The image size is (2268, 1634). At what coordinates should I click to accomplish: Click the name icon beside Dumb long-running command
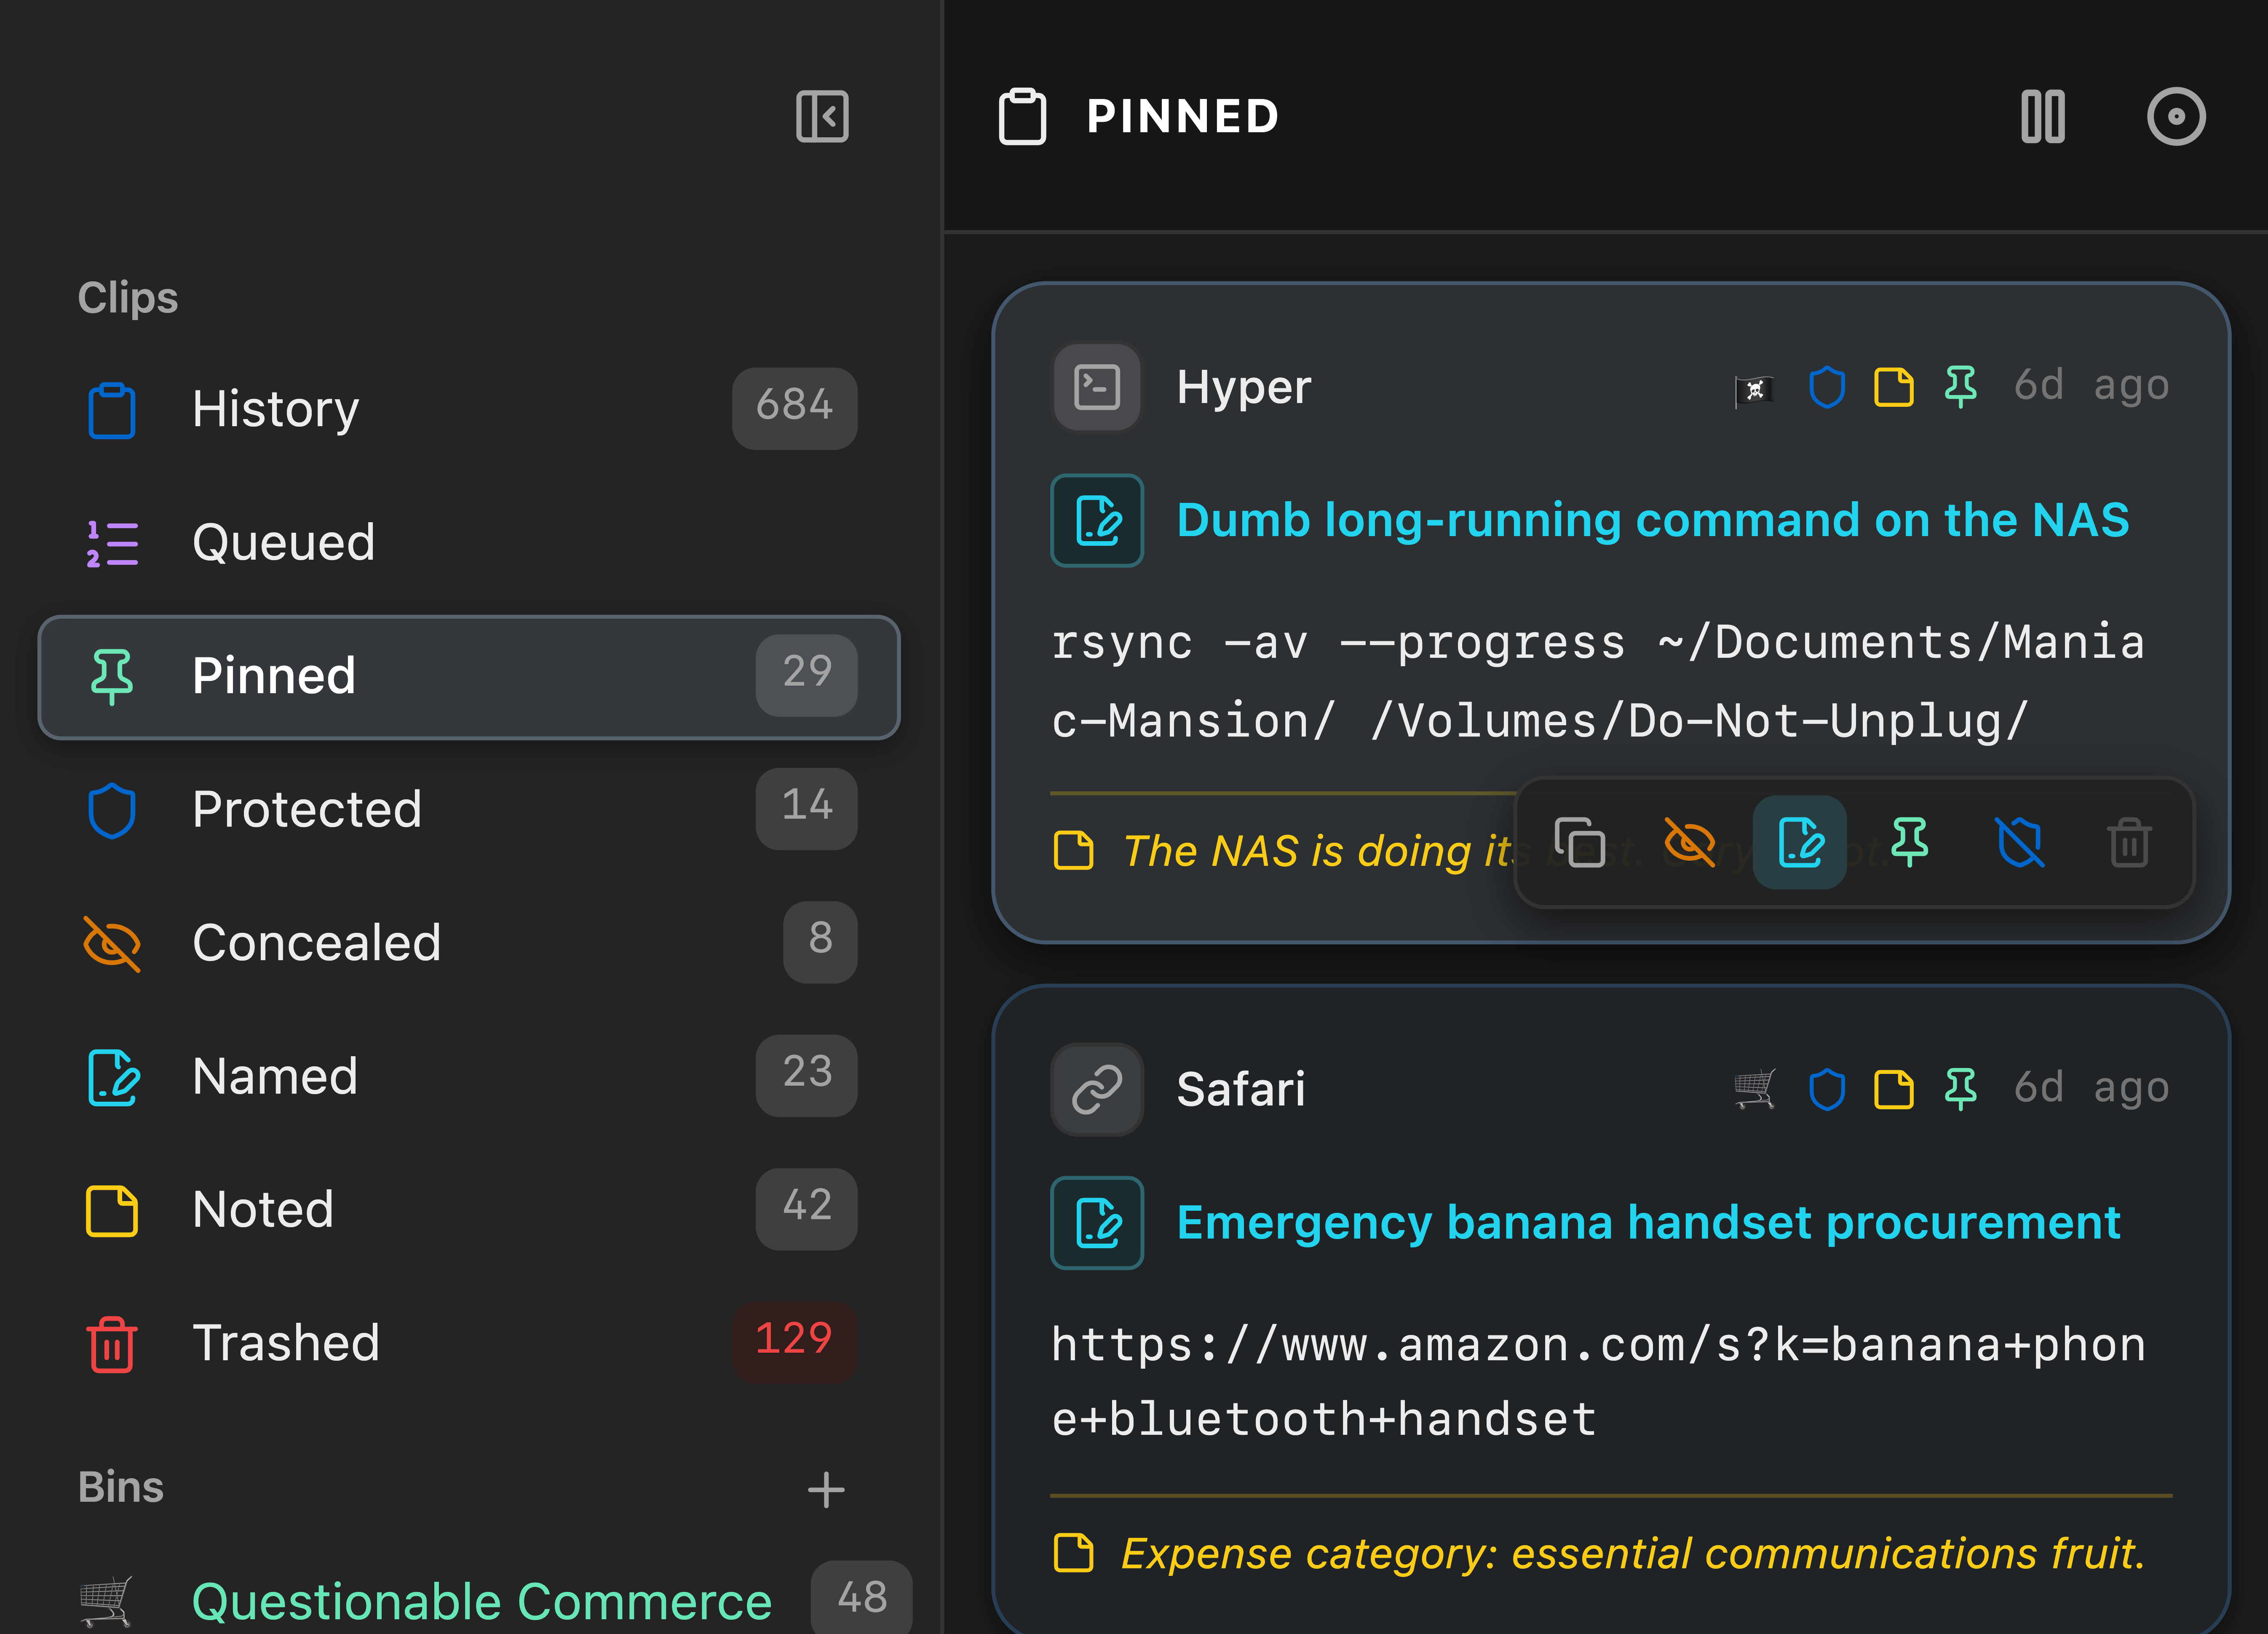point(1097,520)
